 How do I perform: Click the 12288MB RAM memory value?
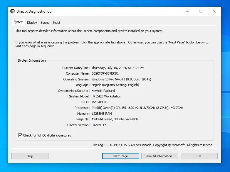(x=102, y=114)
